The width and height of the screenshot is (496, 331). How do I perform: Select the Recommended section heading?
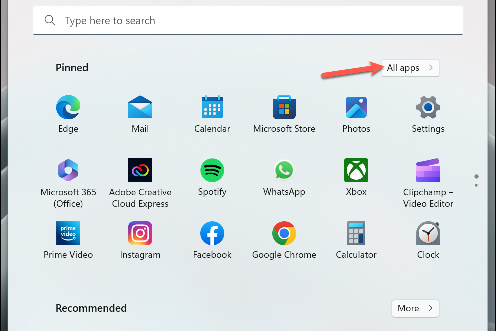[91, 308]
